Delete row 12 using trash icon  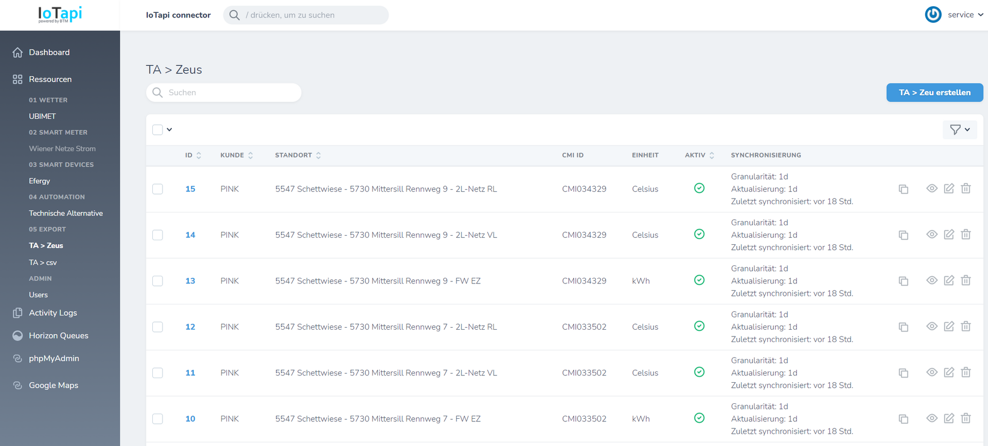[966, 327]
